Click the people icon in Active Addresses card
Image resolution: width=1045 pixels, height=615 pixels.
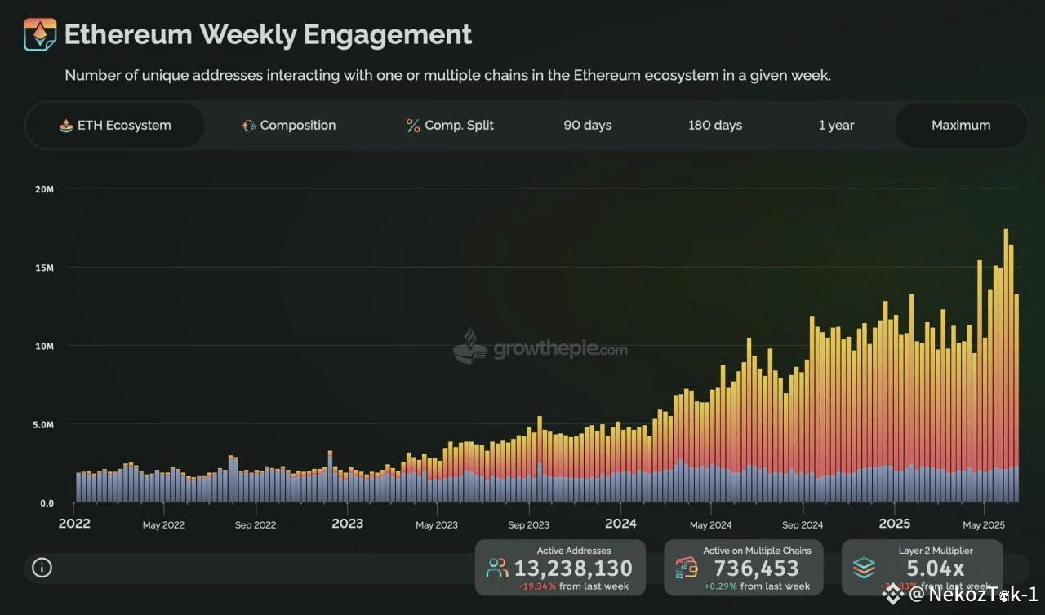[x=496, y=568]
